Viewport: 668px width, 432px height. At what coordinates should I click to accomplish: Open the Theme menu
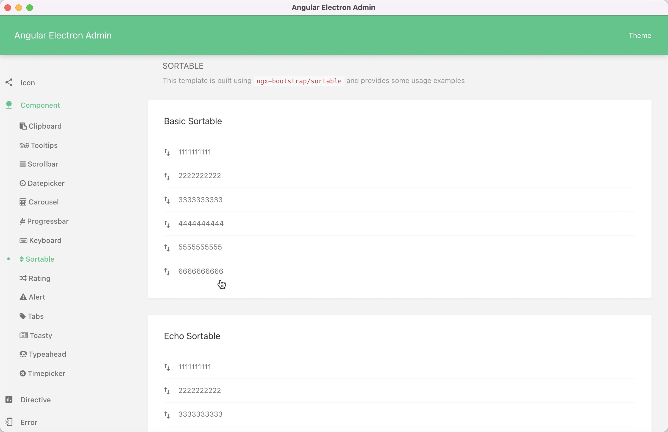[x=640, y=35]
